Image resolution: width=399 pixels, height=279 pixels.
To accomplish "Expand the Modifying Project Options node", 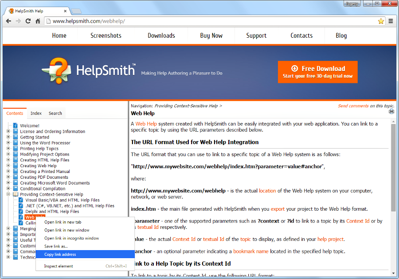I will point(8,154).
